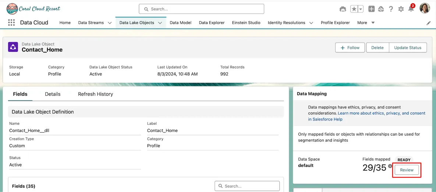Image resolution: width=436 pixels, height=192 pixels.
Task: Click the user profile avatar
Action: pyautogui.click(x=425, y=8)
